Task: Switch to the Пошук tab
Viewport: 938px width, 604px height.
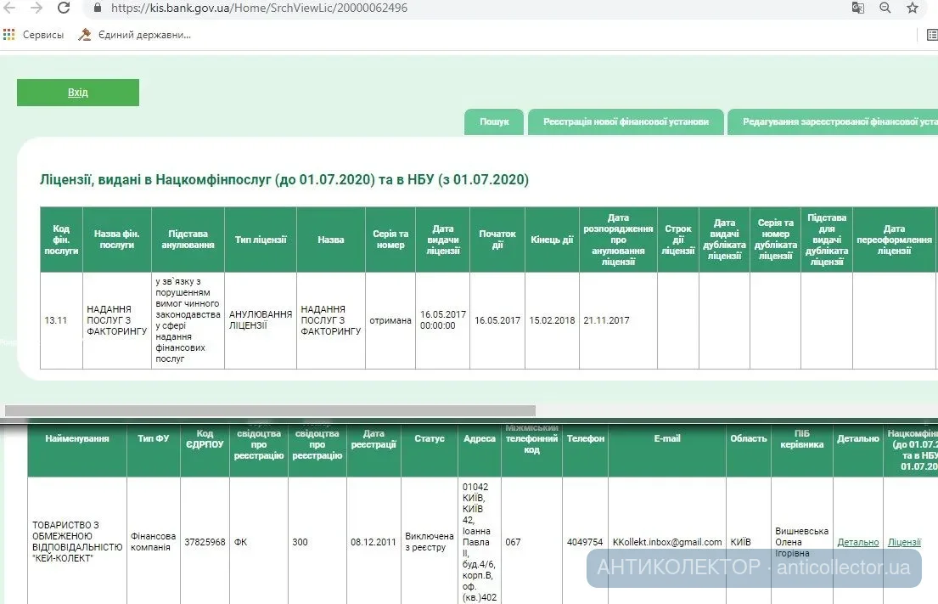Action: pyautogui.click(x=494, y=121)
